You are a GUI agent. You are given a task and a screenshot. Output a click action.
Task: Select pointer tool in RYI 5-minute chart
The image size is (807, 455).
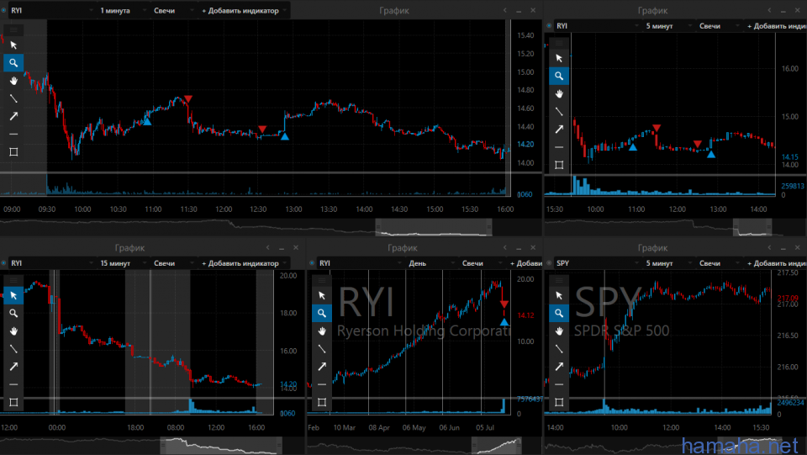click(x=559, y=58)
